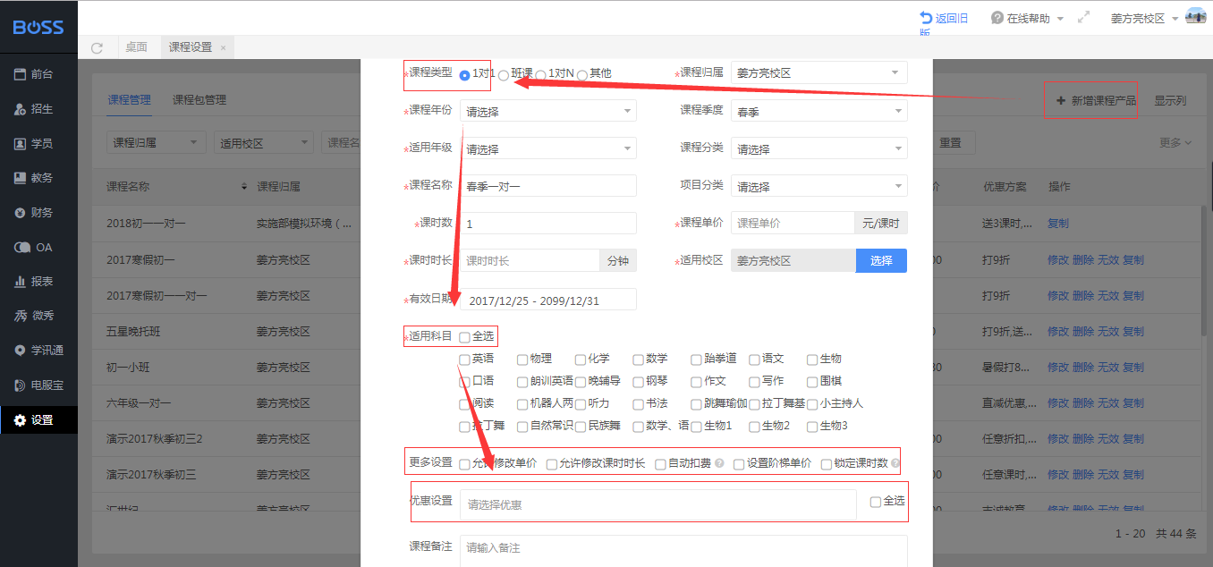The height and width of the screenshot is (567, 1213).
Task: Enable 设置阶梯单价 option
Action: click(x=739, y=464)
